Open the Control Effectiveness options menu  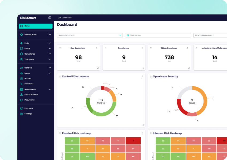point(142,77)
